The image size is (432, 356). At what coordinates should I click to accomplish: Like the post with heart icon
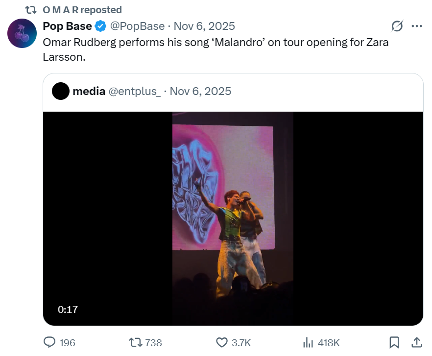point(222,342)
